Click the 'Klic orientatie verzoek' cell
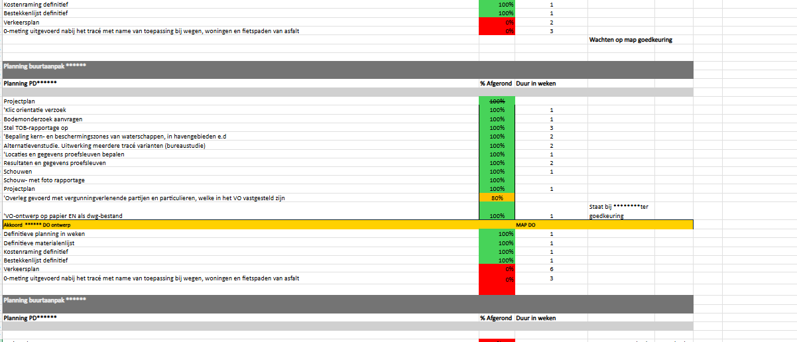This screenshot has height=342, width=797. [35, 110]
